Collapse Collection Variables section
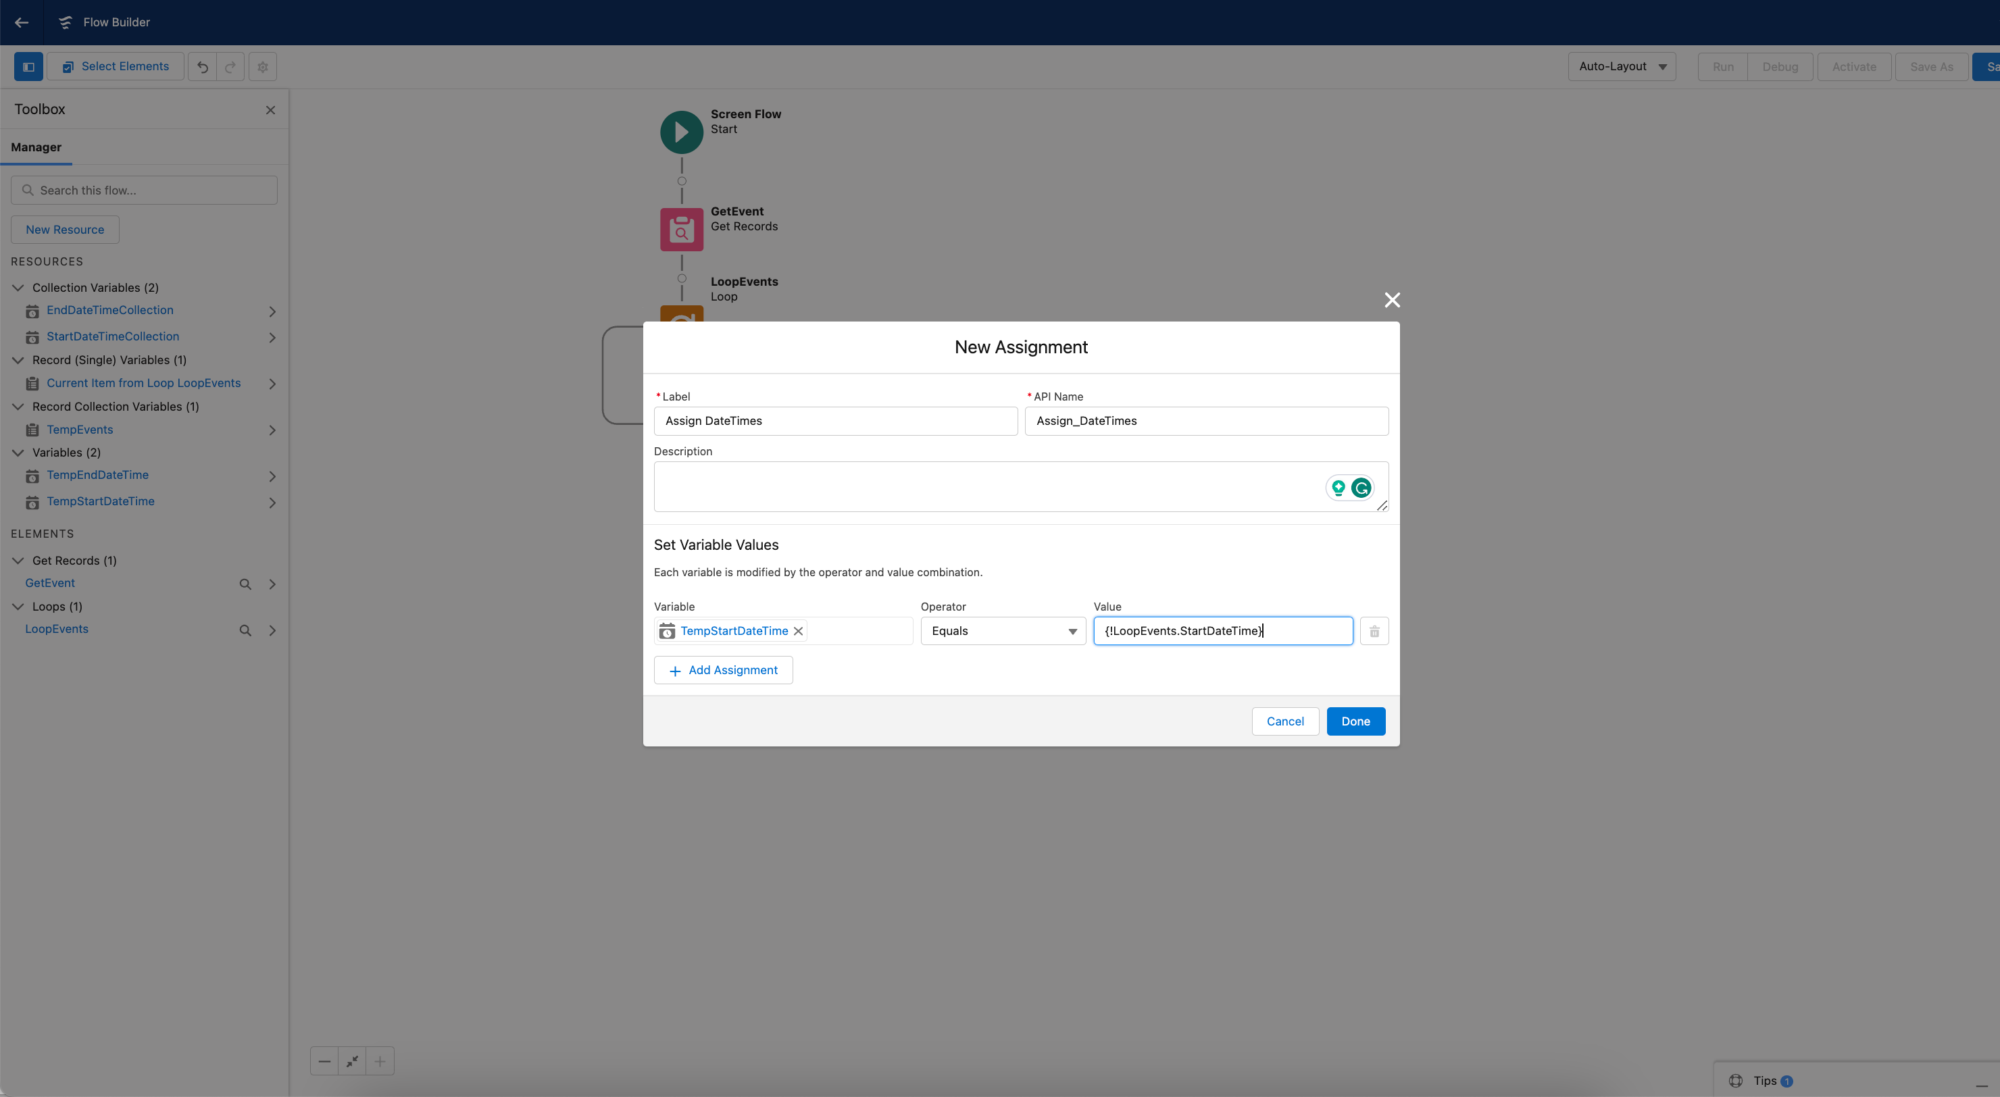 coord(18,288)
